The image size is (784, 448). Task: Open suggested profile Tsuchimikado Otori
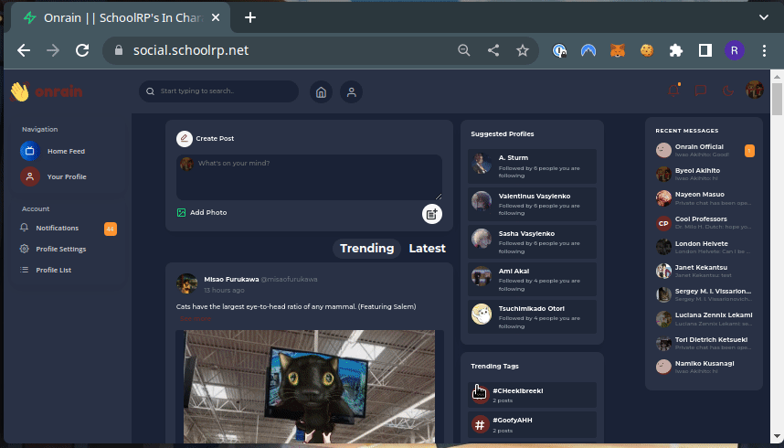click(532, 317)
